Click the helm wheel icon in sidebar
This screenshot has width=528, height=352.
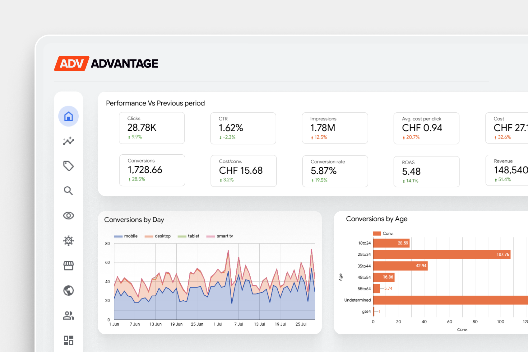click(68, 241)
